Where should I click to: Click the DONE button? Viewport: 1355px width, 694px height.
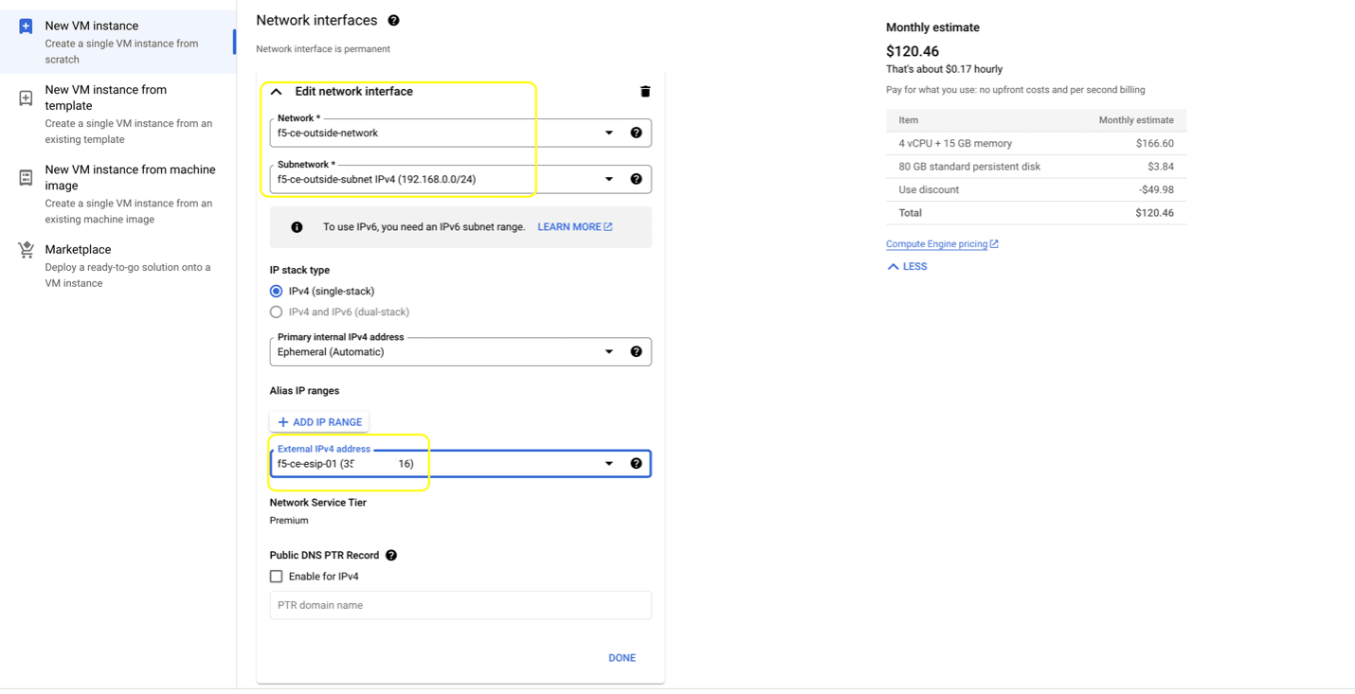point(622,658)
